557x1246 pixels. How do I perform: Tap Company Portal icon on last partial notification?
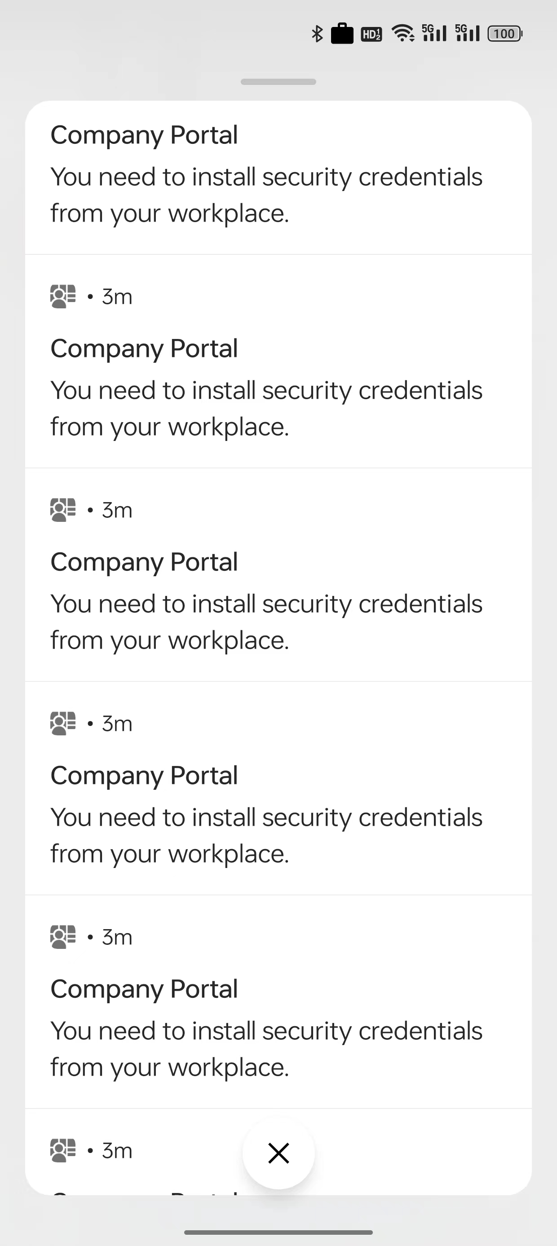pyautogui.click(x=63, y=1150)
